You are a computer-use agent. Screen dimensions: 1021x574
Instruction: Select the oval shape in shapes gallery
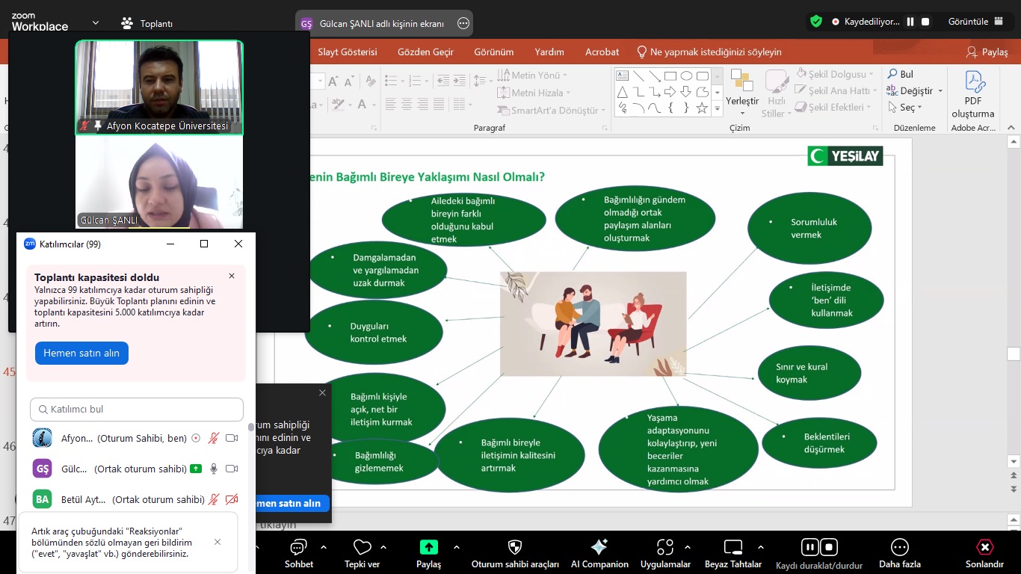[x=686, y=75]
